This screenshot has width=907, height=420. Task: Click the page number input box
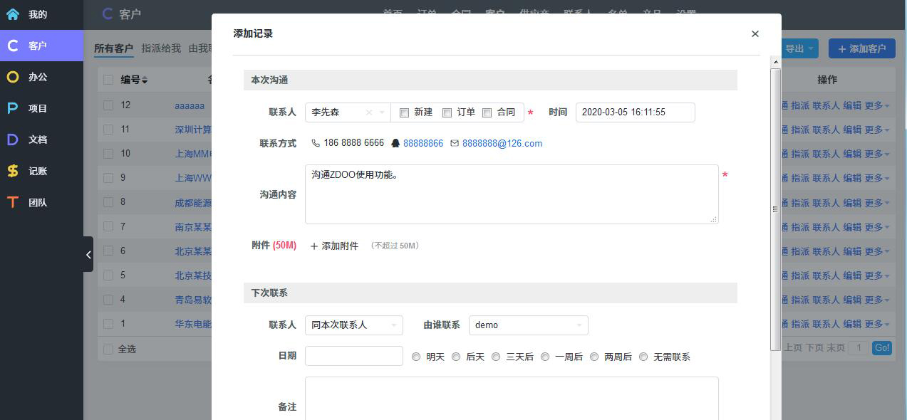pos(859,348)
